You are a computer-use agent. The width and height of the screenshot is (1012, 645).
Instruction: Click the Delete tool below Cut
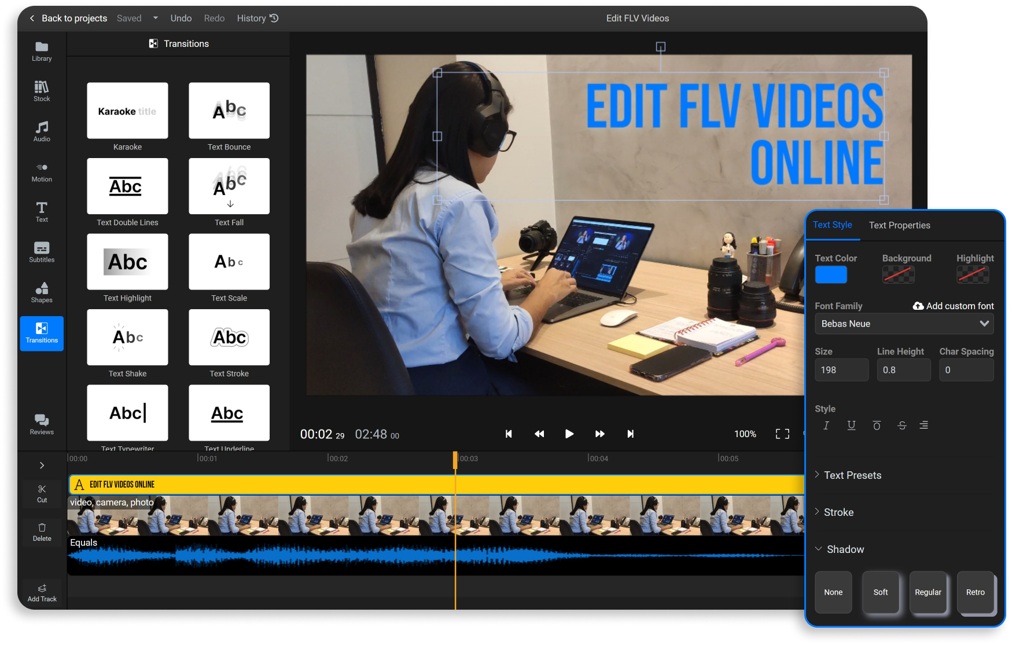(41, 531)
